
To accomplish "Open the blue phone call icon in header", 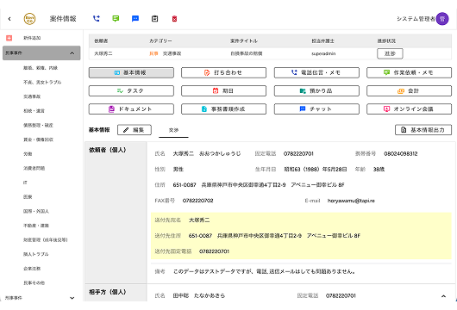I will [x=97, y=19].
